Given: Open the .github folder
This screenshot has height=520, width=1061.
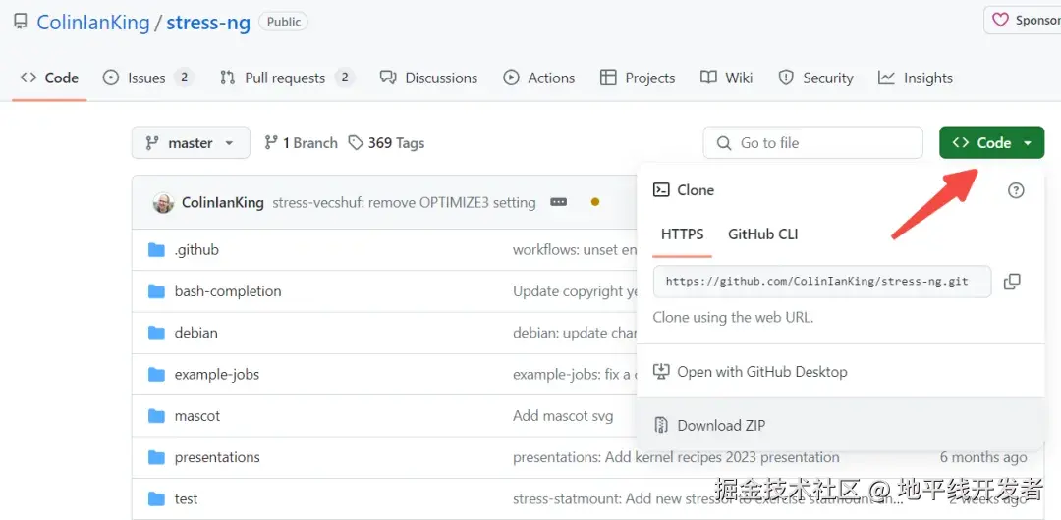Looking at the screenshot, I should point(196,249).
